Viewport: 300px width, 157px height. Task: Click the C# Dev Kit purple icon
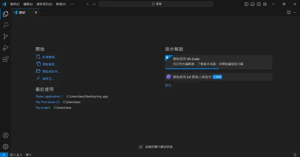[169, 77]
